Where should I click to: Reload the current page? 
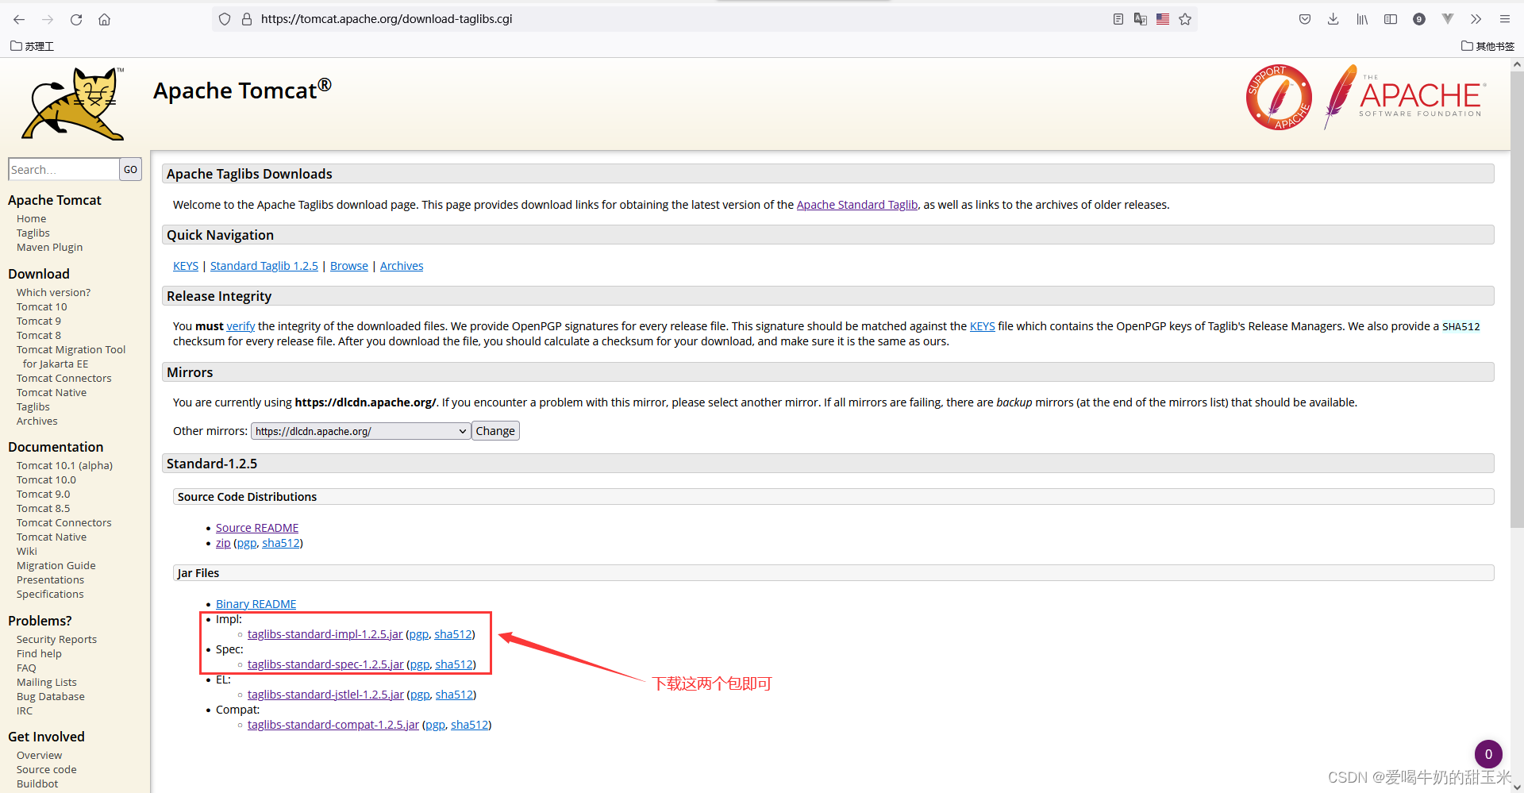pyautogui.click(x=76, y=19)
